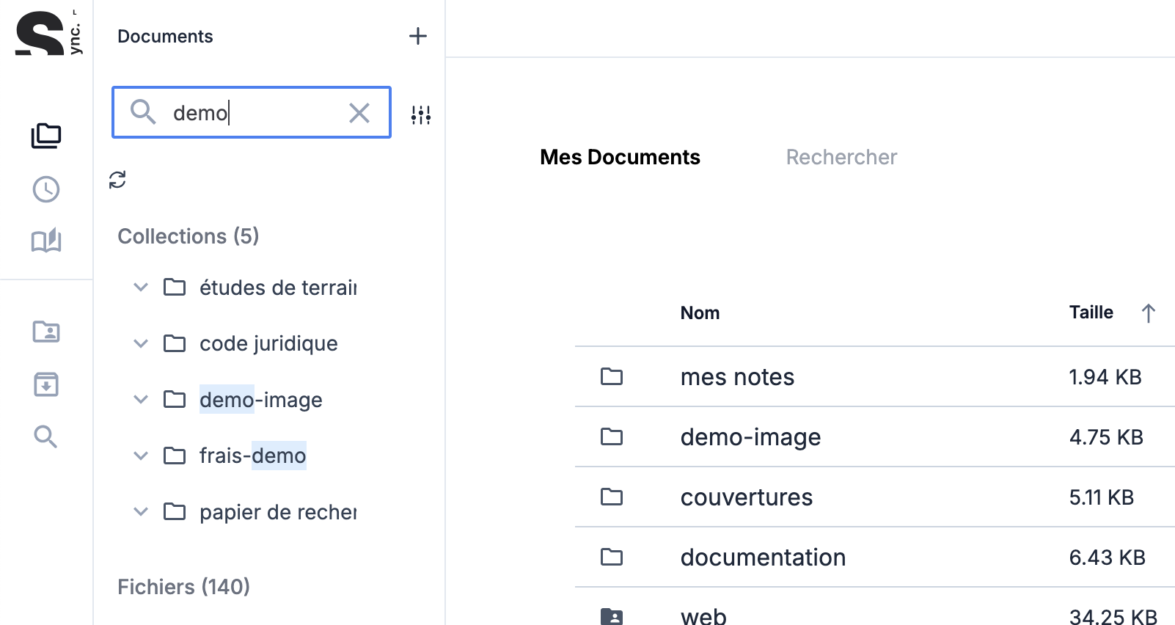The width and height of the screenshot is (1175, 625).
Task: Sort the list by Nom column
Action: tap(700, 313)
